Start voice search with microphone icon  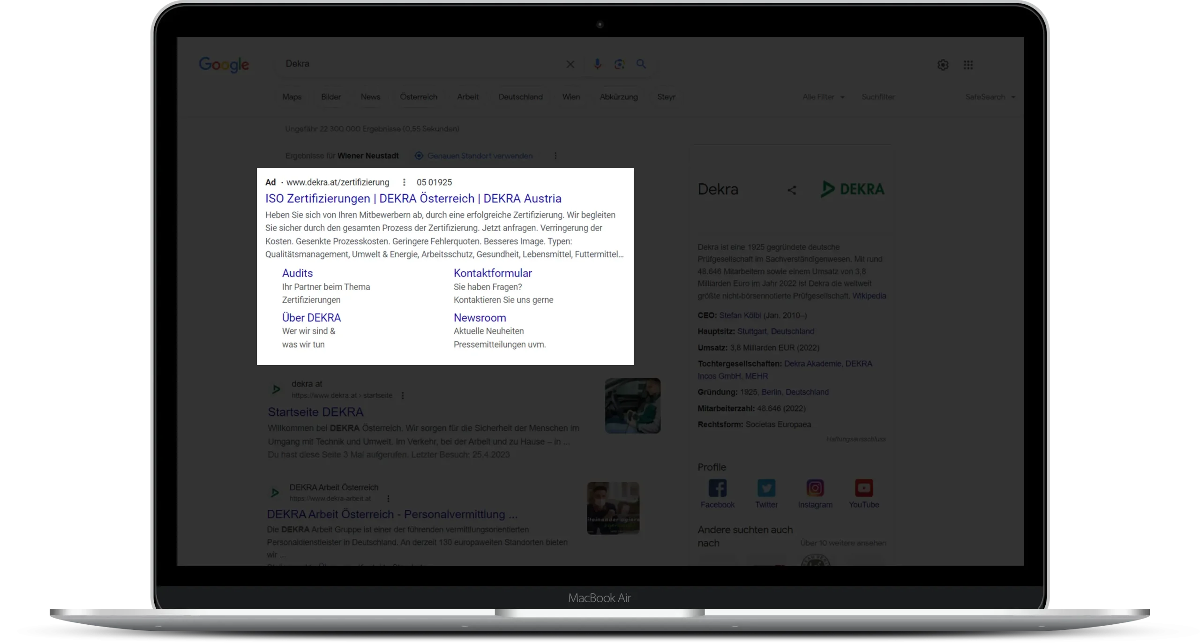coord(597,64)
